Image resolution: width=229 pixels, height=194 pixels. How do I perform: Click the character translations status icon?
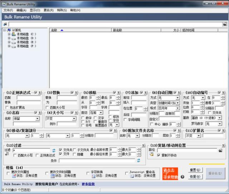point(93,176)
